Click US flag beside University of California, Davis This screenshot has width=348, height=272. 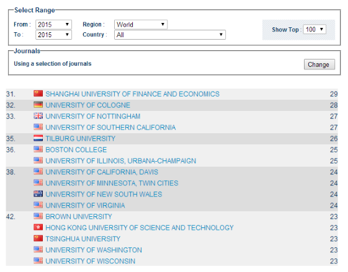pyautogui.click(x=38, y=172)
